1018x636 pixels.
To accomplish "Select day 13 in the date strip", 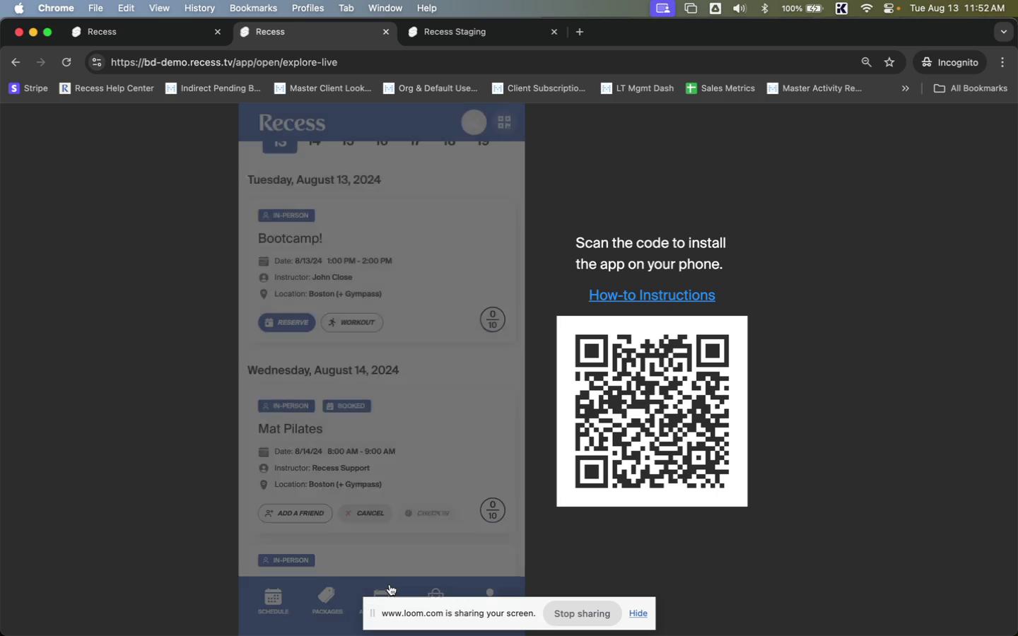I will coord(280,144).
